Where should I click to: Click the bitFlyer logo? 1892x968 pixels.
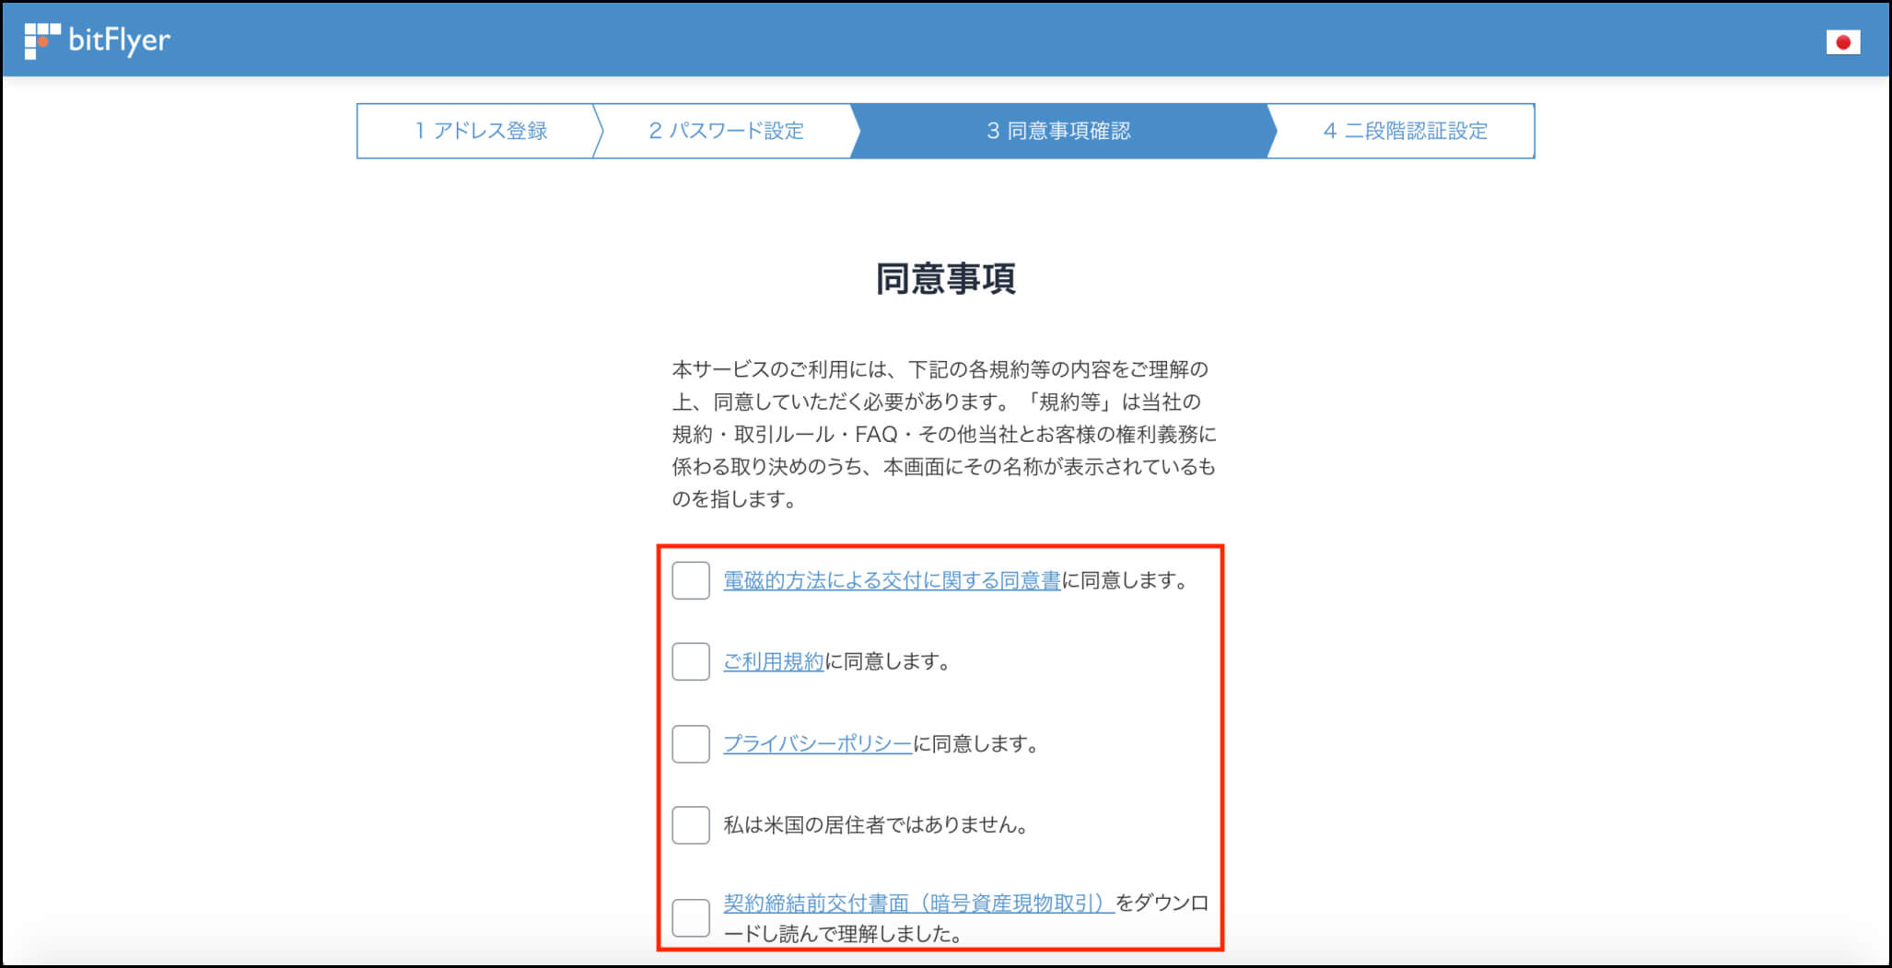point(98,41)
